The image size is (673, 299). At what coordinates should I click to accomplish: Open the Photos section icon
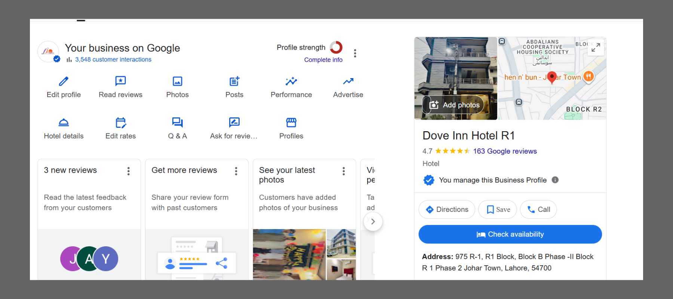177,81
